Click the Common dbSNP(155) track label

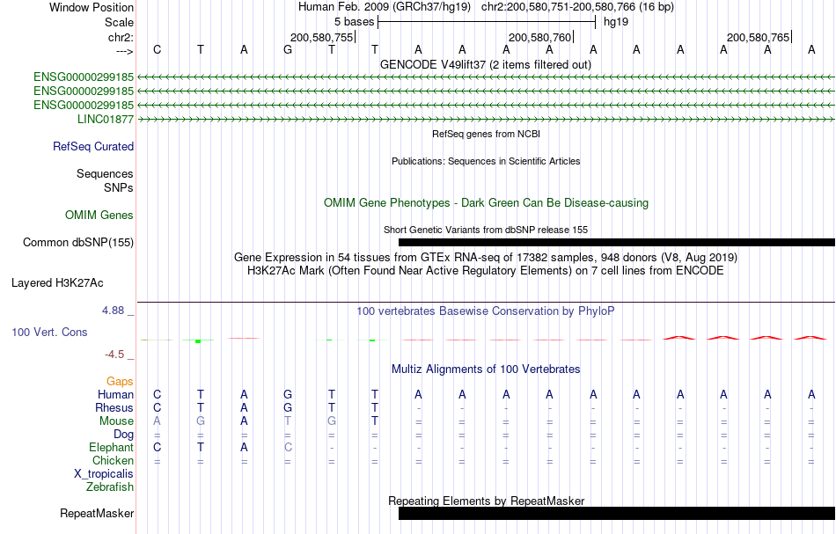point(78,243)
